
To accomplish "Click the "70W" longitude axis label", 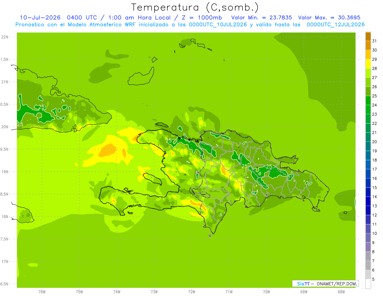I will (x=267, y=292).
